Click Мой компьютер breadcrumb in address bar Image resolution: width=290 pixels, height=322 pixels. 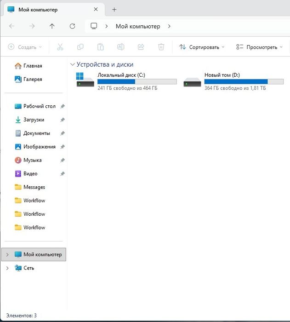coord(138,26)
